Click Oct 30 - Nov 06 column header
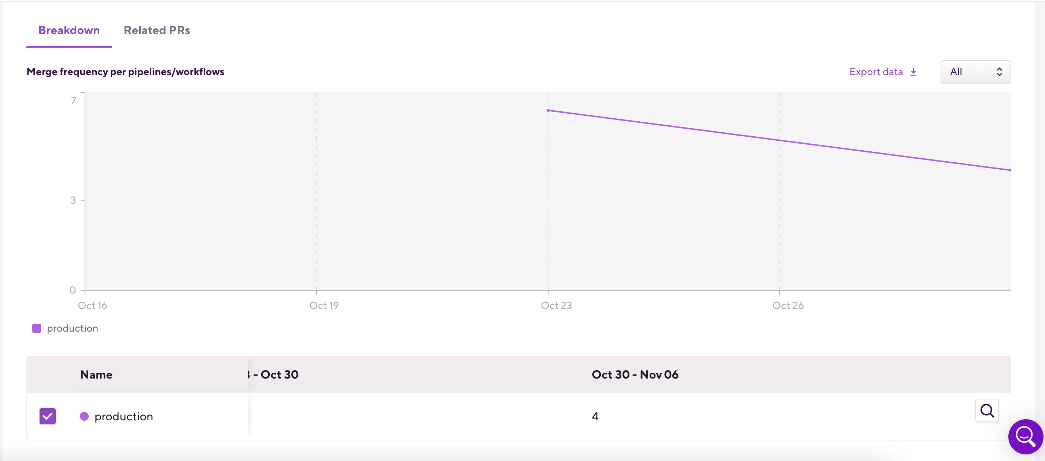Image resolution: width=1045 pixels, height=461 pixels. click(635, 375)
